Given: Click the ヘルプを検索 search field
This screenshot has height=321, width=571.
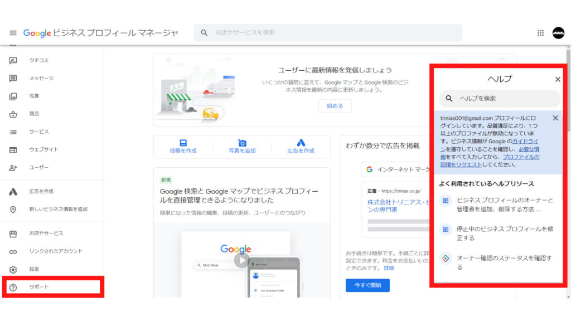Looking at the screenshot, I should pyautogui.click(x=499, y=99).
